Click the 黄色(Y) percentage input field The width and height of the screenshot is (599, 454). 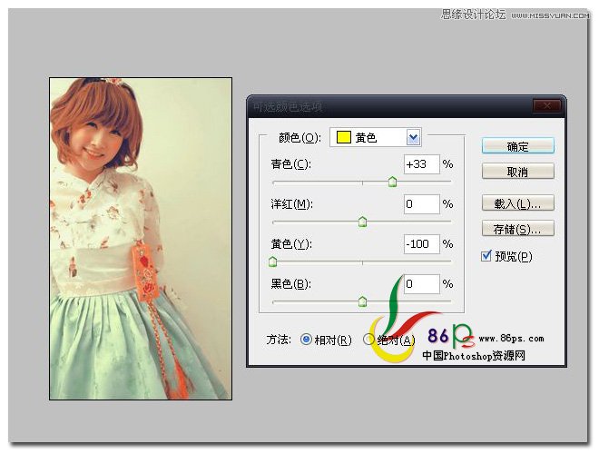(422, 244)
